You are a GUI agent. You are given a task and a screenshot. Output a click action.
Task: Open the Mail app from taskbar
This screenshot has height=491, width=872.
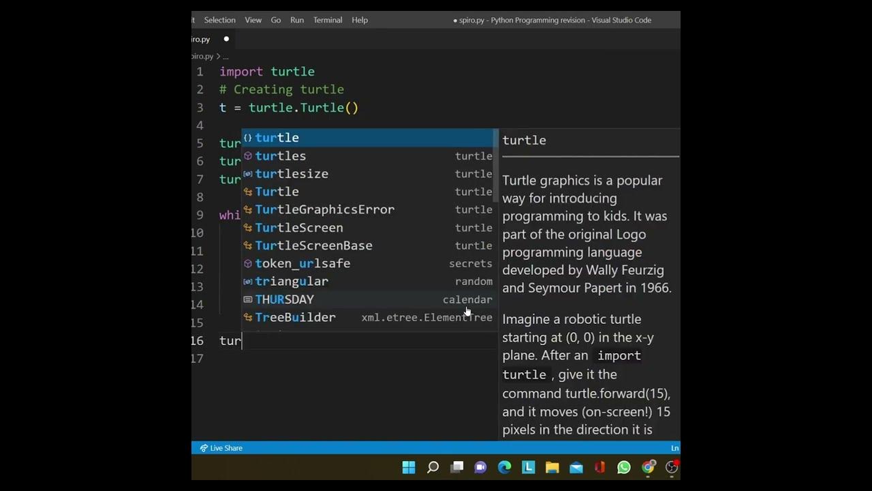(576, 467)
